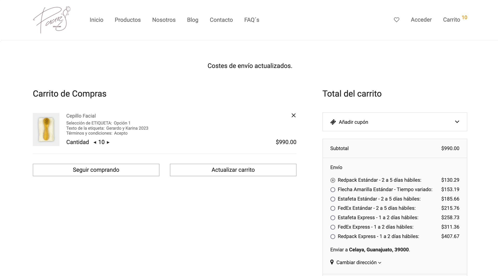Go to the Productos menu item
This screenshot has width=498, height=276.
(x=128, y=20)
